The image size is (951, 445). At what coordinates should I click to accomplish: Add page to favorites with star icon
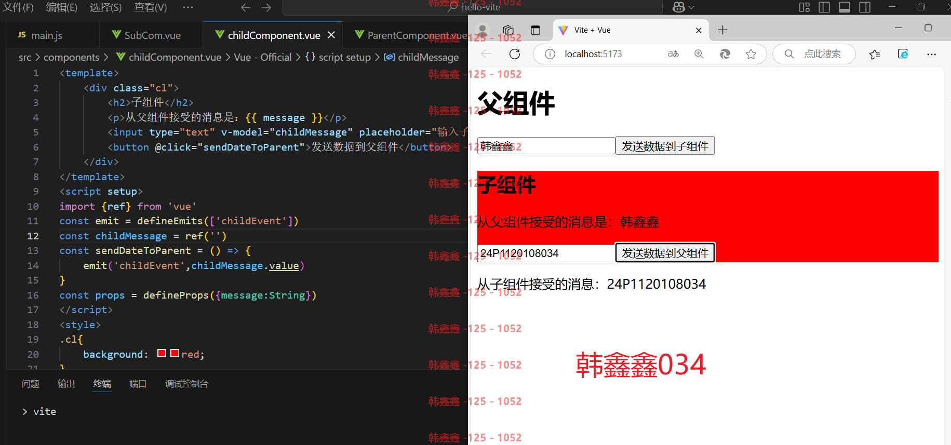(x=751, y=54)
